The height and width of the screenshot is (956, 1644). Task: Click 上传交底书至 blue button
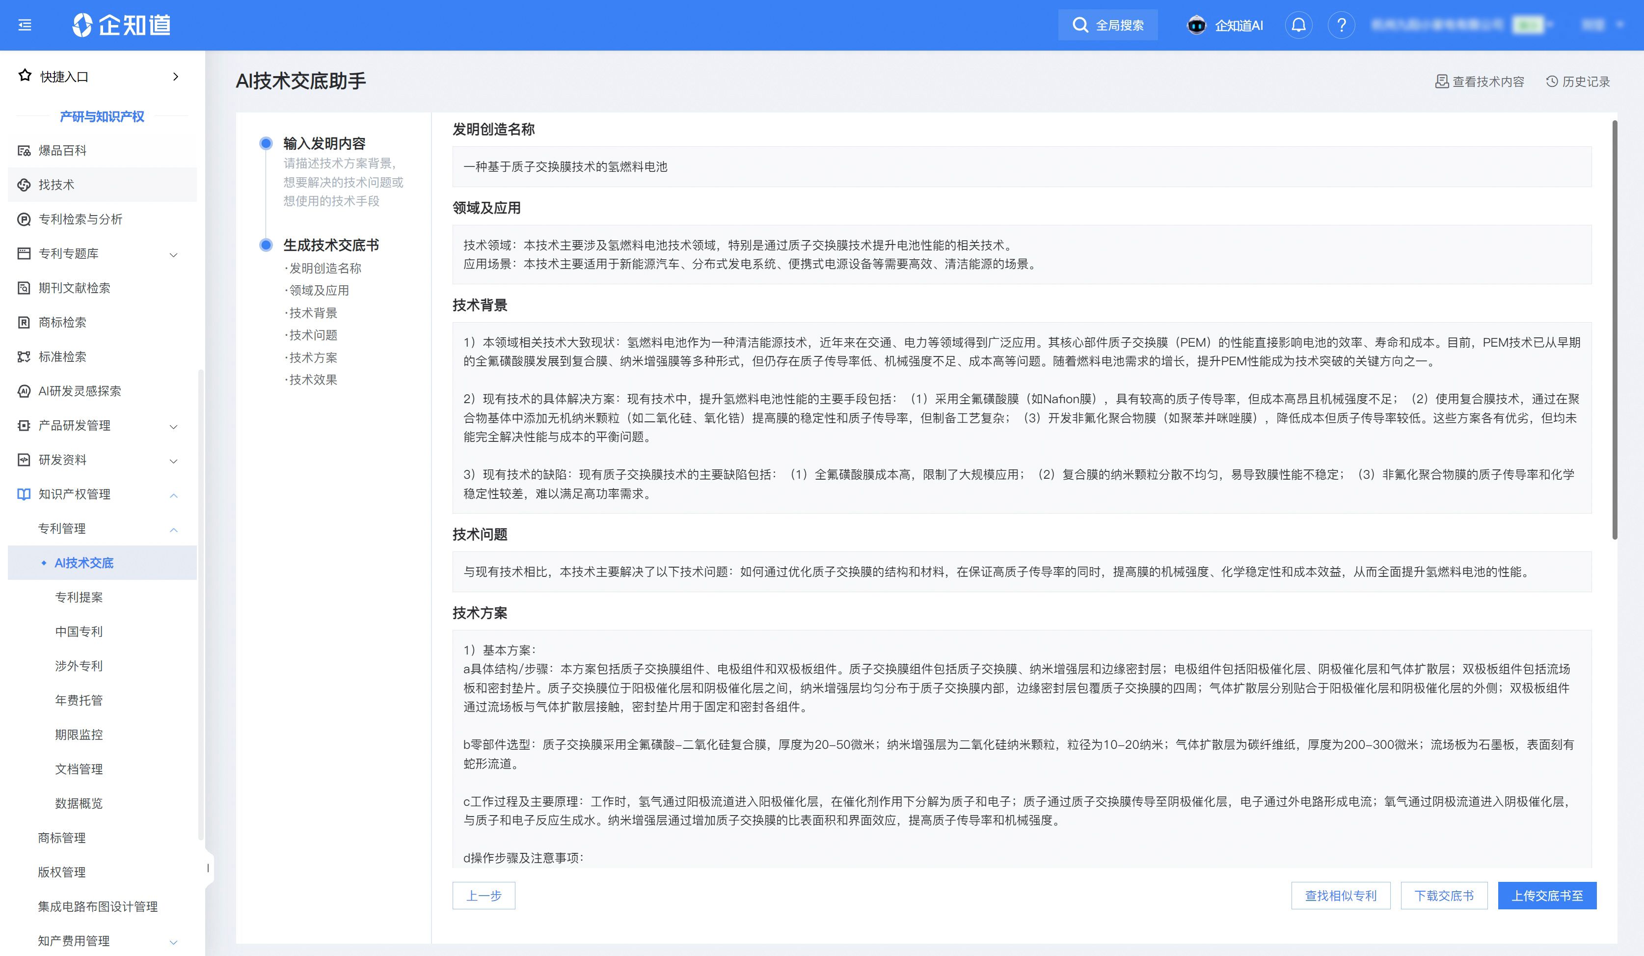point(1547,895)
